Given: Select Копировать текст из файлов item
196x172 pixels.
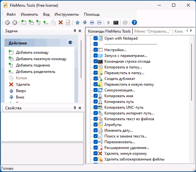Looking at the screenshot, I should 129,119.
